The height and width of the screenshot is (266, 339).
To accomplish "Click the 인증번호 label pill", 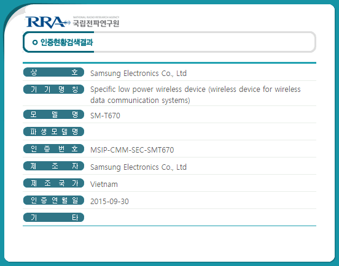I will [53, 149].
